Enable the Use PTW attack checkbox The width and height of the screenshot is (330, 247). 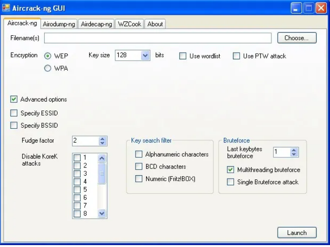tap(236, 56)
